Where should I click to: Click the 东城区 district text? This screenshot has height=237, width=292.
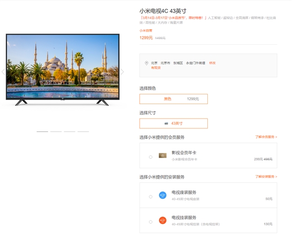178,63
